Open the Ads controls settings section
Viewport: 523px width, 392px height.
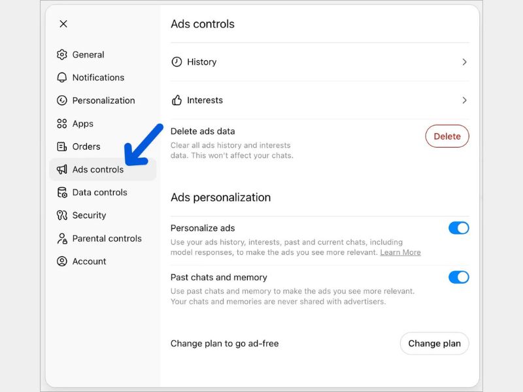tap(98, 170)
